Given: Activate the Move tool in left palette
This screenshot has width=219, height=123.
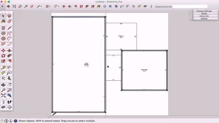Looking at the screenshot, I should [x=3, y=51].
